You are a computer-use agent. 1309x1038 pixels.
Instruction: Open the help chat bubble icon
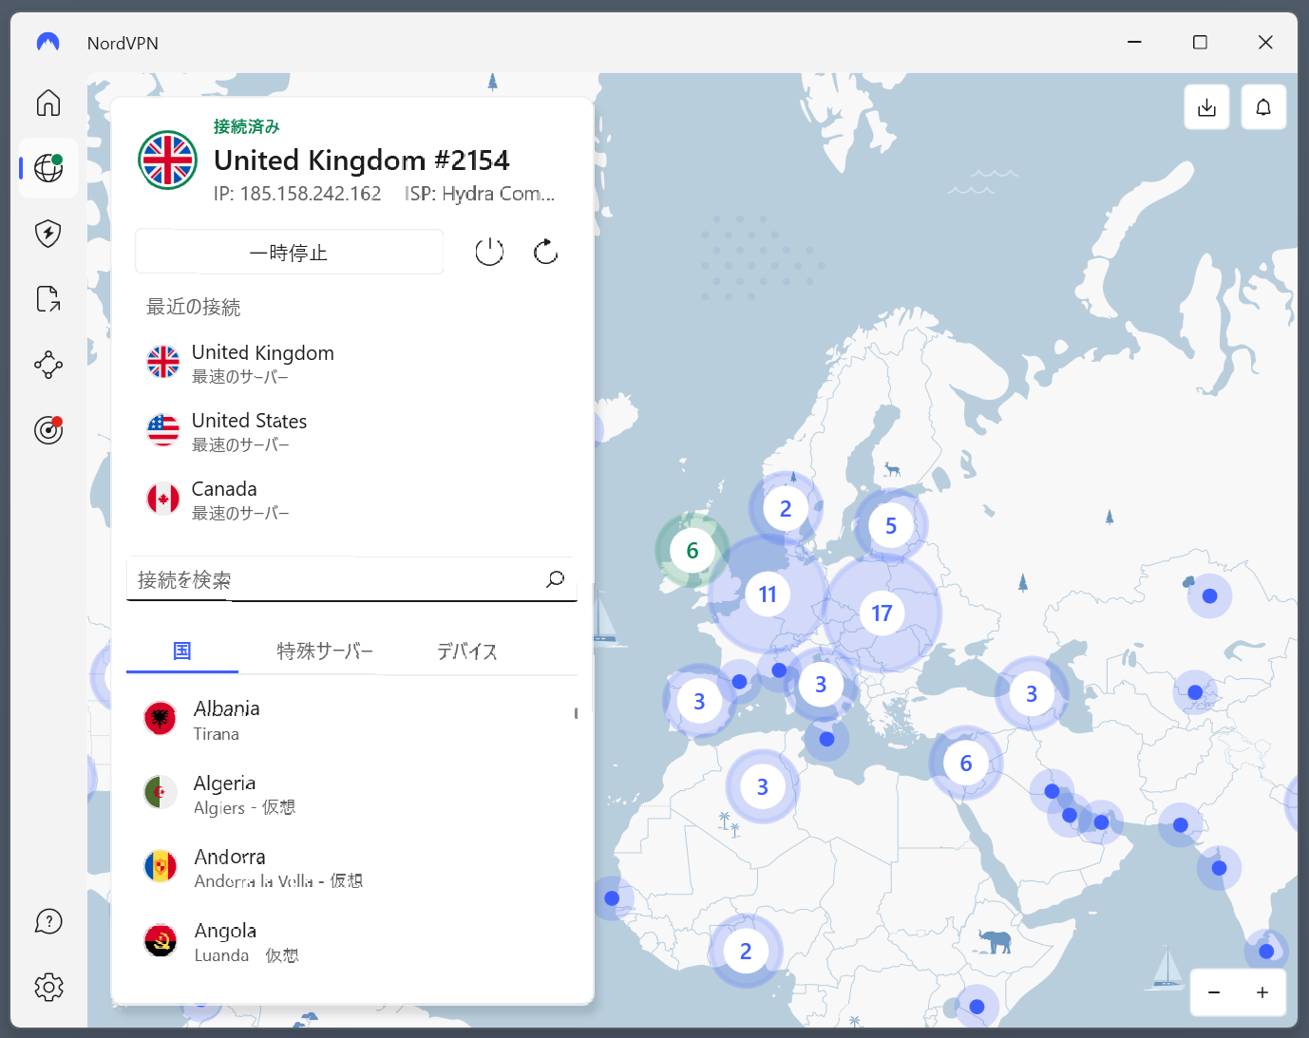[x=48, y=921]
